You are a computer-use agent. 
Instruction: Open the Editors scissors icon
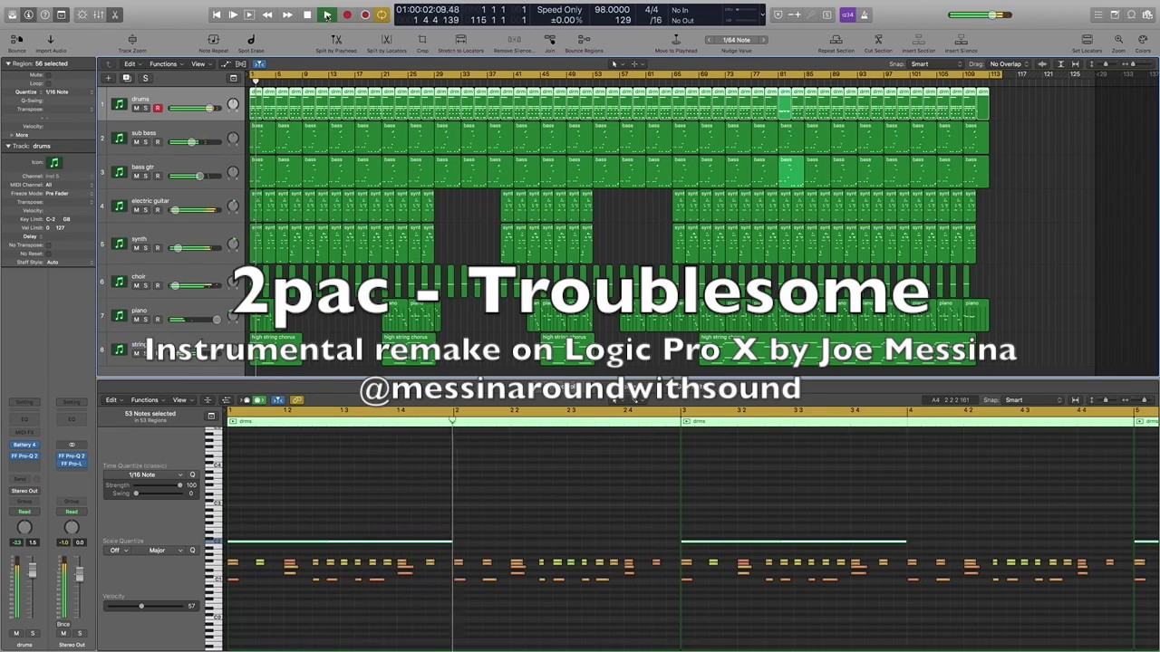click(x=115, y=14)
